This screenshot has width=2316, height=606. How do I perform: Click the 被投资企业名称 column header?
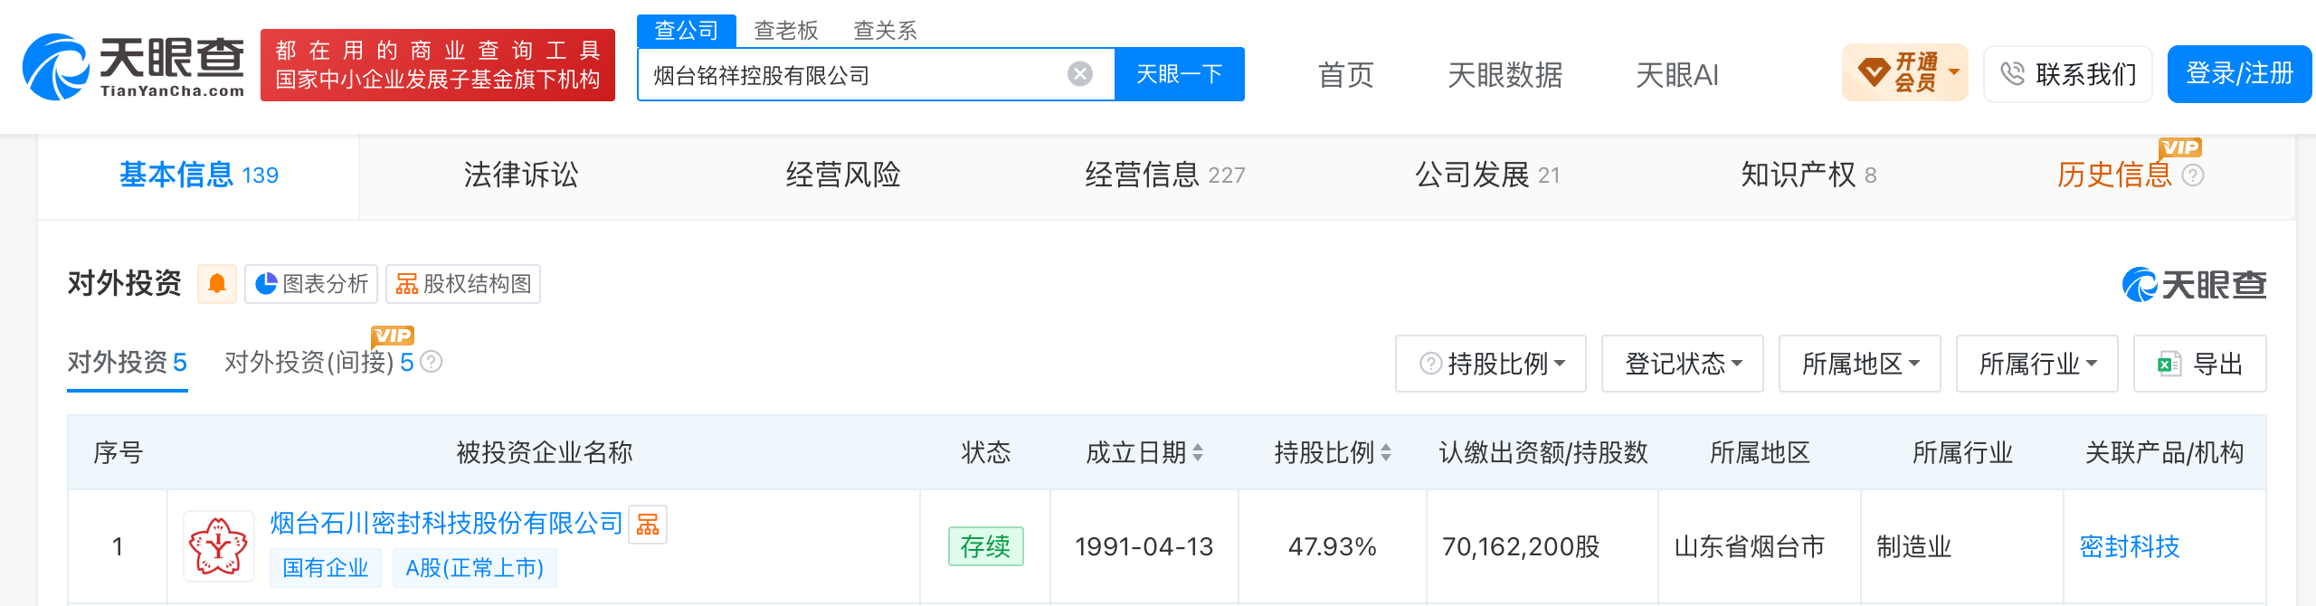tap(545, 452)
